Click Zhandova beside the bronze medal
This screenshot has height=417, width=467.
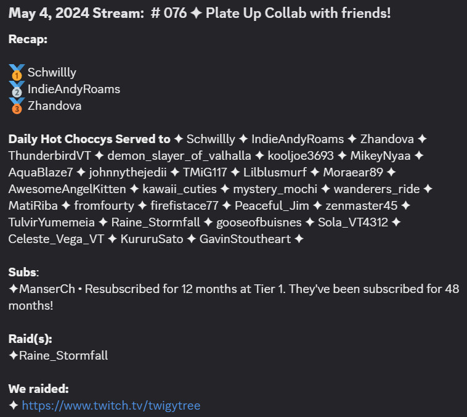(54, 106)
